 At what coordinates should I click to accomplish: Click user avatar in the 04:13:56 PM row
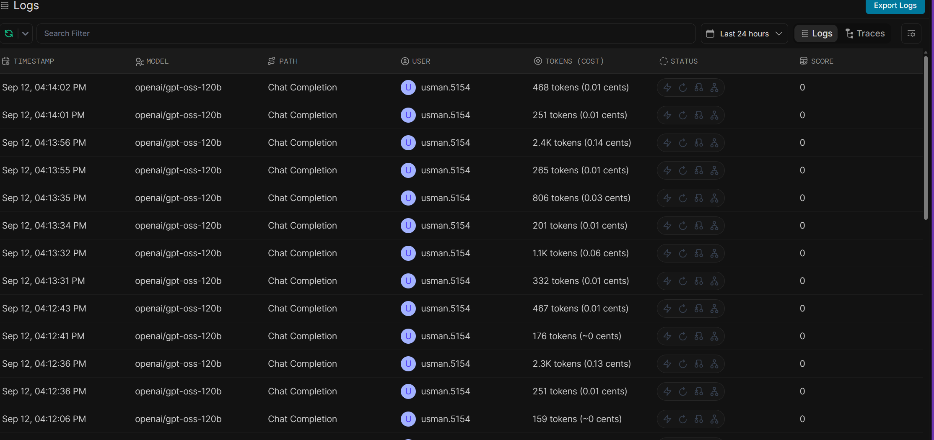pyautogui.click(x=408, y=143)
